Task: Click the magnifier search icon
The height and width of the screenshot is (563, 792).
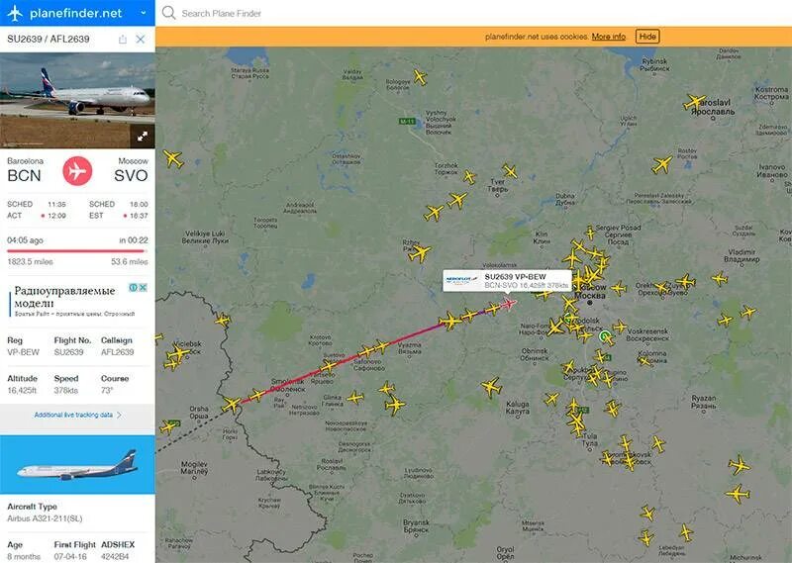Action: coord(169,13)
